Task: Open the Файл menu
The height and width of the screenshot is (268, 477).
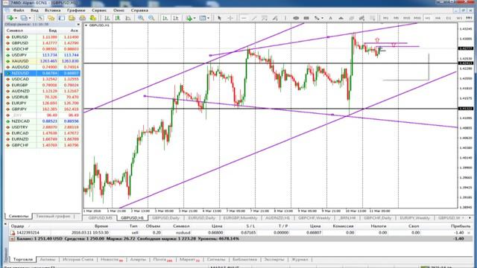Action: point(19,10)
